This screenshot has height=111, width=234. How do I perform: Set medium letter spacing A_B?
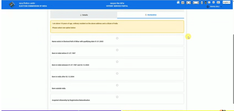point(189,3)
